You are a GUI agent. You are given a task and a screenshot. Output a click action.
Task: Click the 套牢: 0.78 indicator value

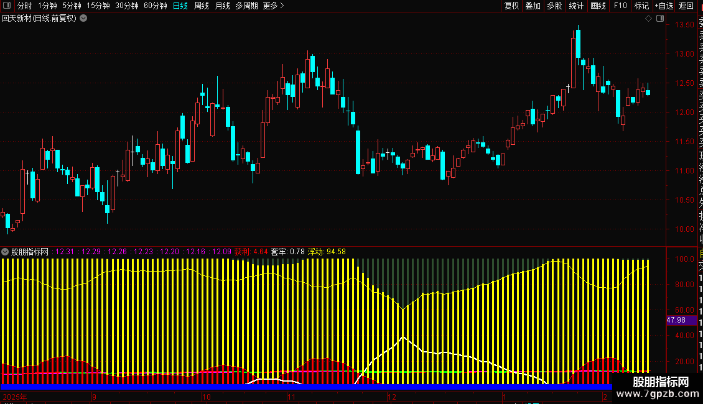(x=288, y=252)
